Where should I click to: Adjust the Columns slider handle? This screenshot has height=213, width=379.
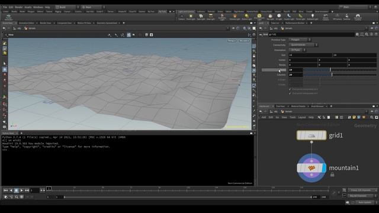click(332, 75)
